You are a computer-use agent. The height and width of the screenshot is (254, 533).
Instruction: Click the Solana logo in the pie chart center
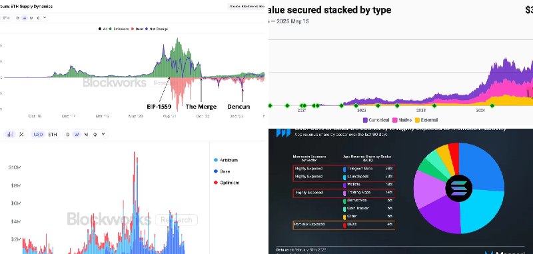tap(459, 188)
